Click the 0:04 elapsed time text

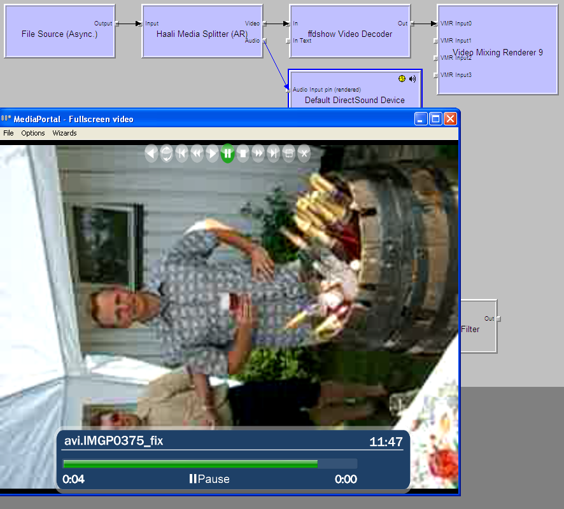click(x=73, y=479)
